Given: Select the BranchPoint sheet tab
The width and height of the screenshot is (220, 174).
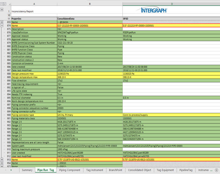Looking at the screenshot, I should click(115, 170).
